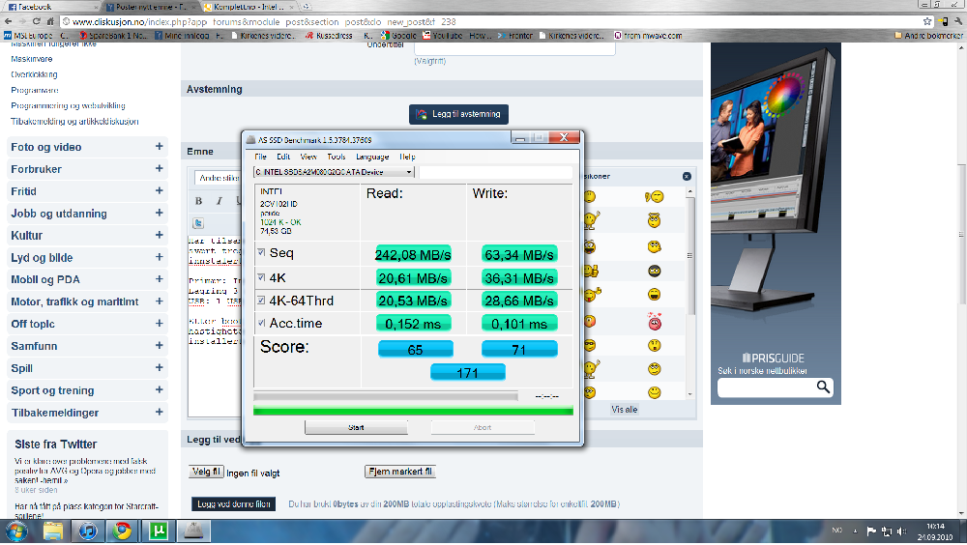Open the INTEL SSD drive selection dropdown
The width and height of the screenshot is (967, 545).
click(x=334, y=172)
